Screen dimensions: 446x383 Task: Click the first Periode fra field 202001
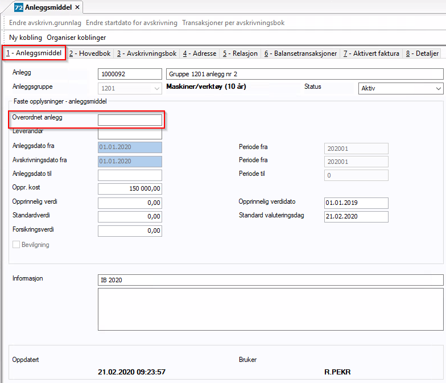[356, 149]
